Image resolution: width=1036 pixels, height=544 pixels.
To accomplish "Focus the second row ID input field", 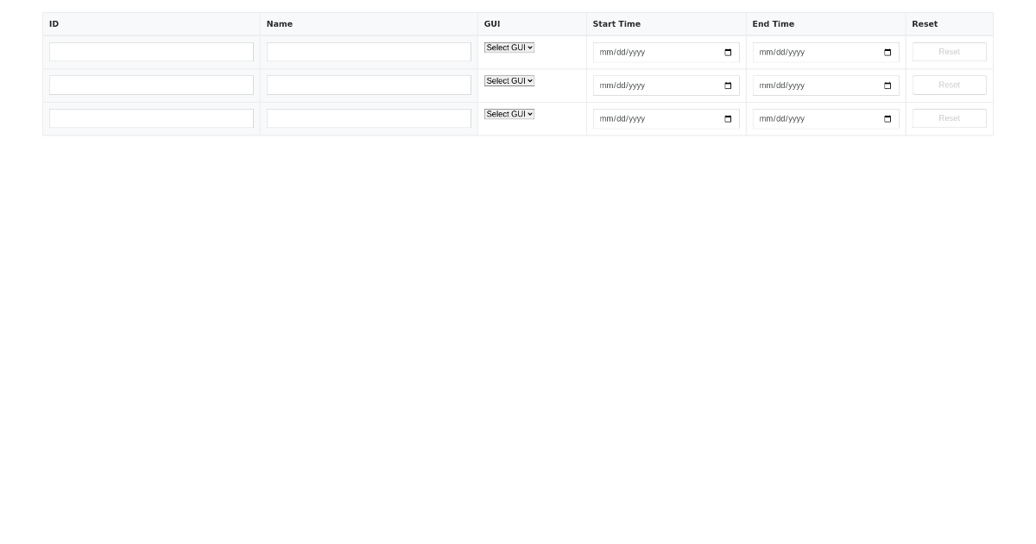I will click(x=151, y=85).
